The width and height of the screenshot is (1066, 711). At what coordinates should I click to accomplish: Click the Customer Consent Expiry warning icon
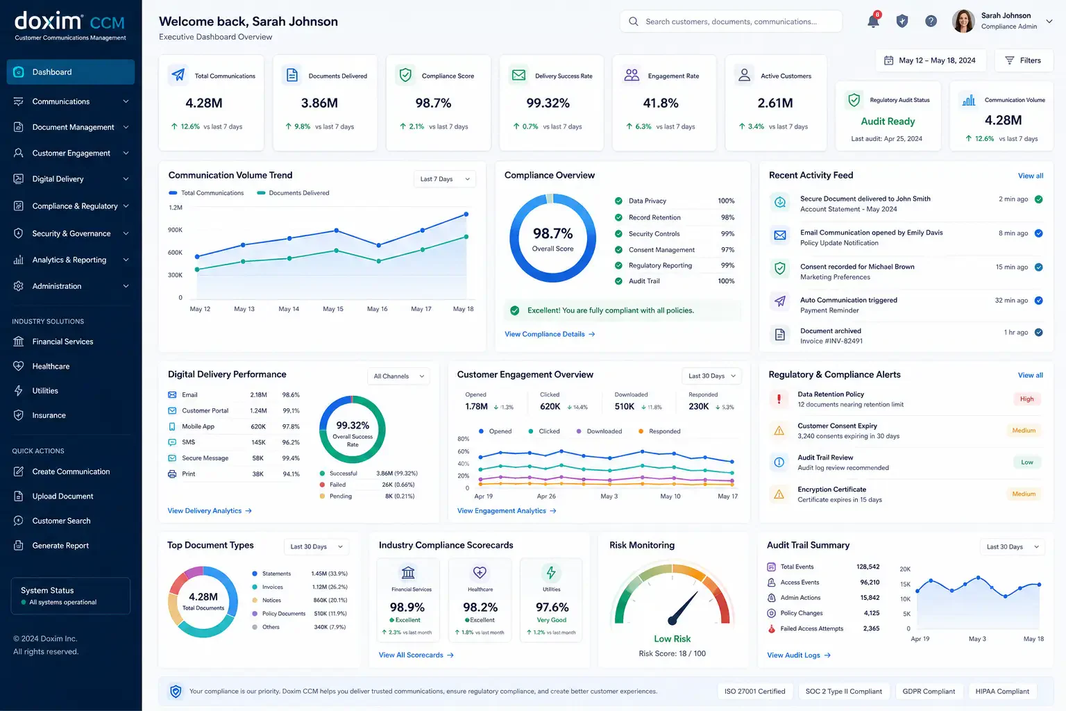779,430
